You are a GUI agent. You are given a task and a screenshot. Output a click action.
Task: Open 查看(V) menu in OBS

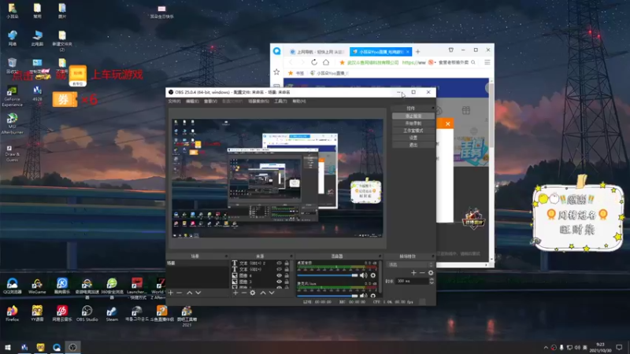[x=210, y=101]
